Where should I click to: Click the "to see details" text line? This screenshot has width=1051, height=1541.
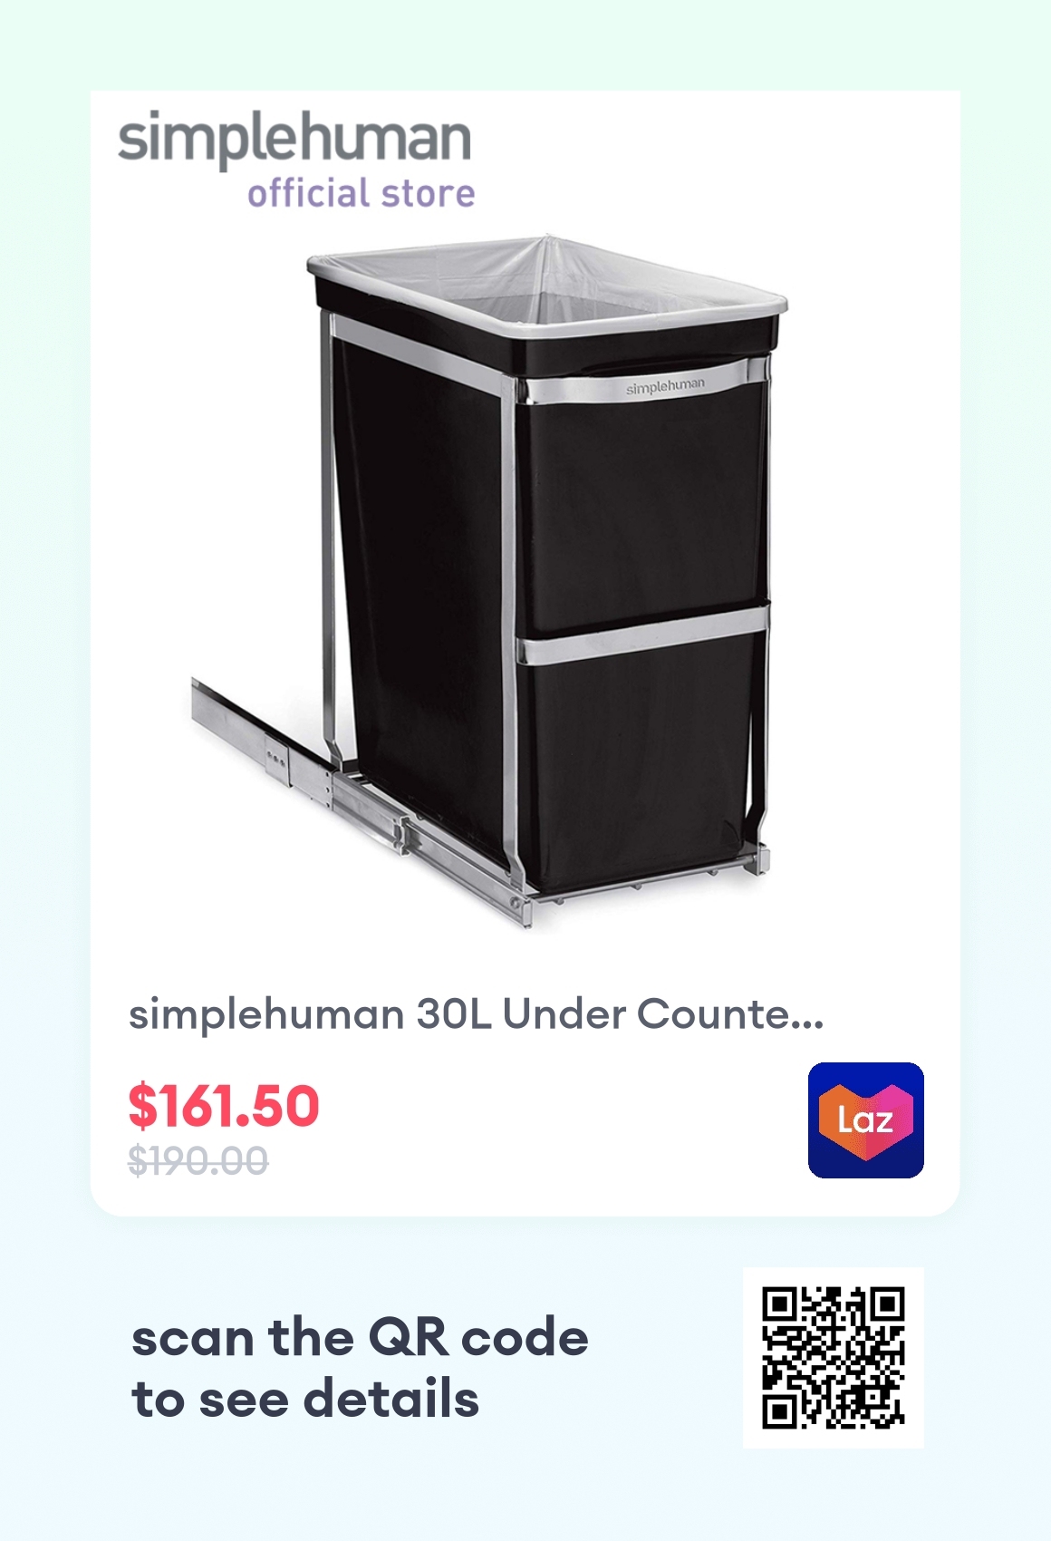pyautogui.click(x=305, y=1399)
